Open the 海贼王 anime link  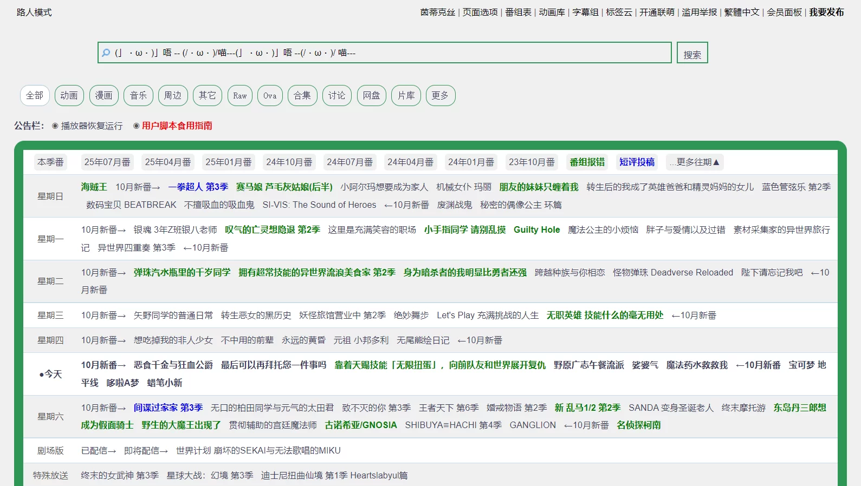pos(94,187)
